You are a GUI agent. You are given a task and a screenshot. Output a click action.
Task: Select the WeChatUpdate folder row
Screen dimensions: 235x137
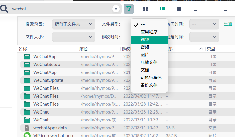pos(128,80)
